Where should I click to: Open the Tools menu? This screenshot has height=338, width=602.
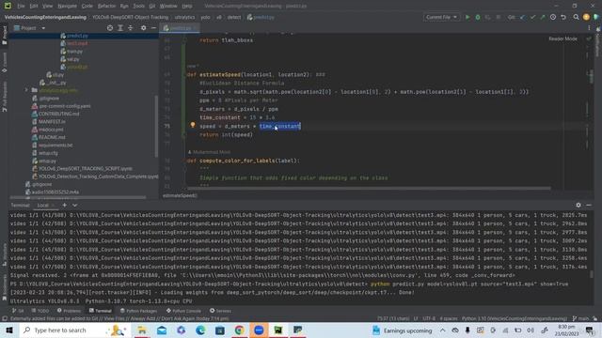pyautogui.click(x=138, y=6)
